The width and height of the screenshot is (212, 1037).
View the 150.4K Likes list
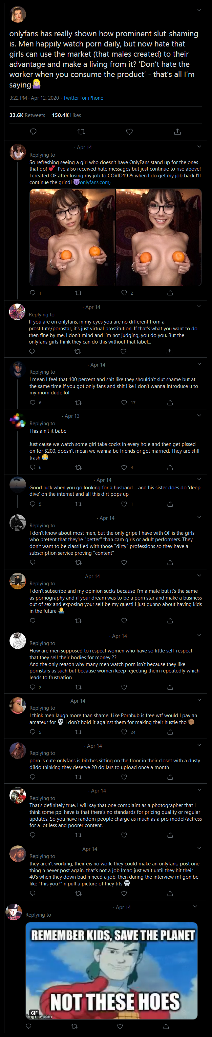(x=66, y=115)
